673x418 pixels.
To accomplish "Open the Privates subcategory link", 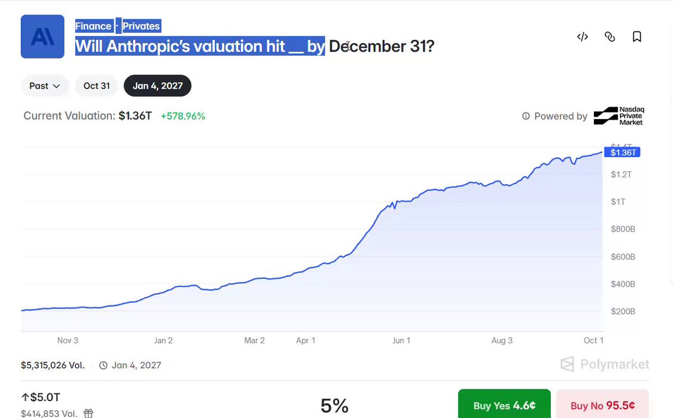I will [x=141, y=26].
